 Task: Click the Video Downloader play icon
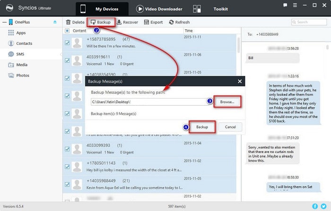[x=139, y=9]
